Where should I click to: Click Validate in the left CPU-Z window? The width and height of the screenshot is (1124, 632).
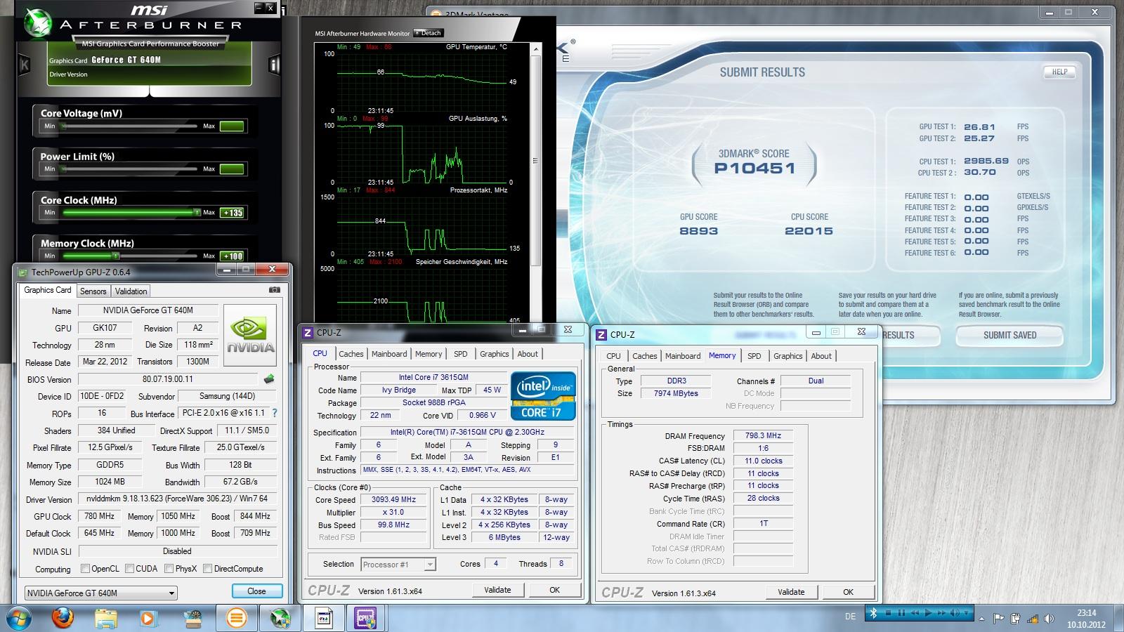(x=497, y=590)
